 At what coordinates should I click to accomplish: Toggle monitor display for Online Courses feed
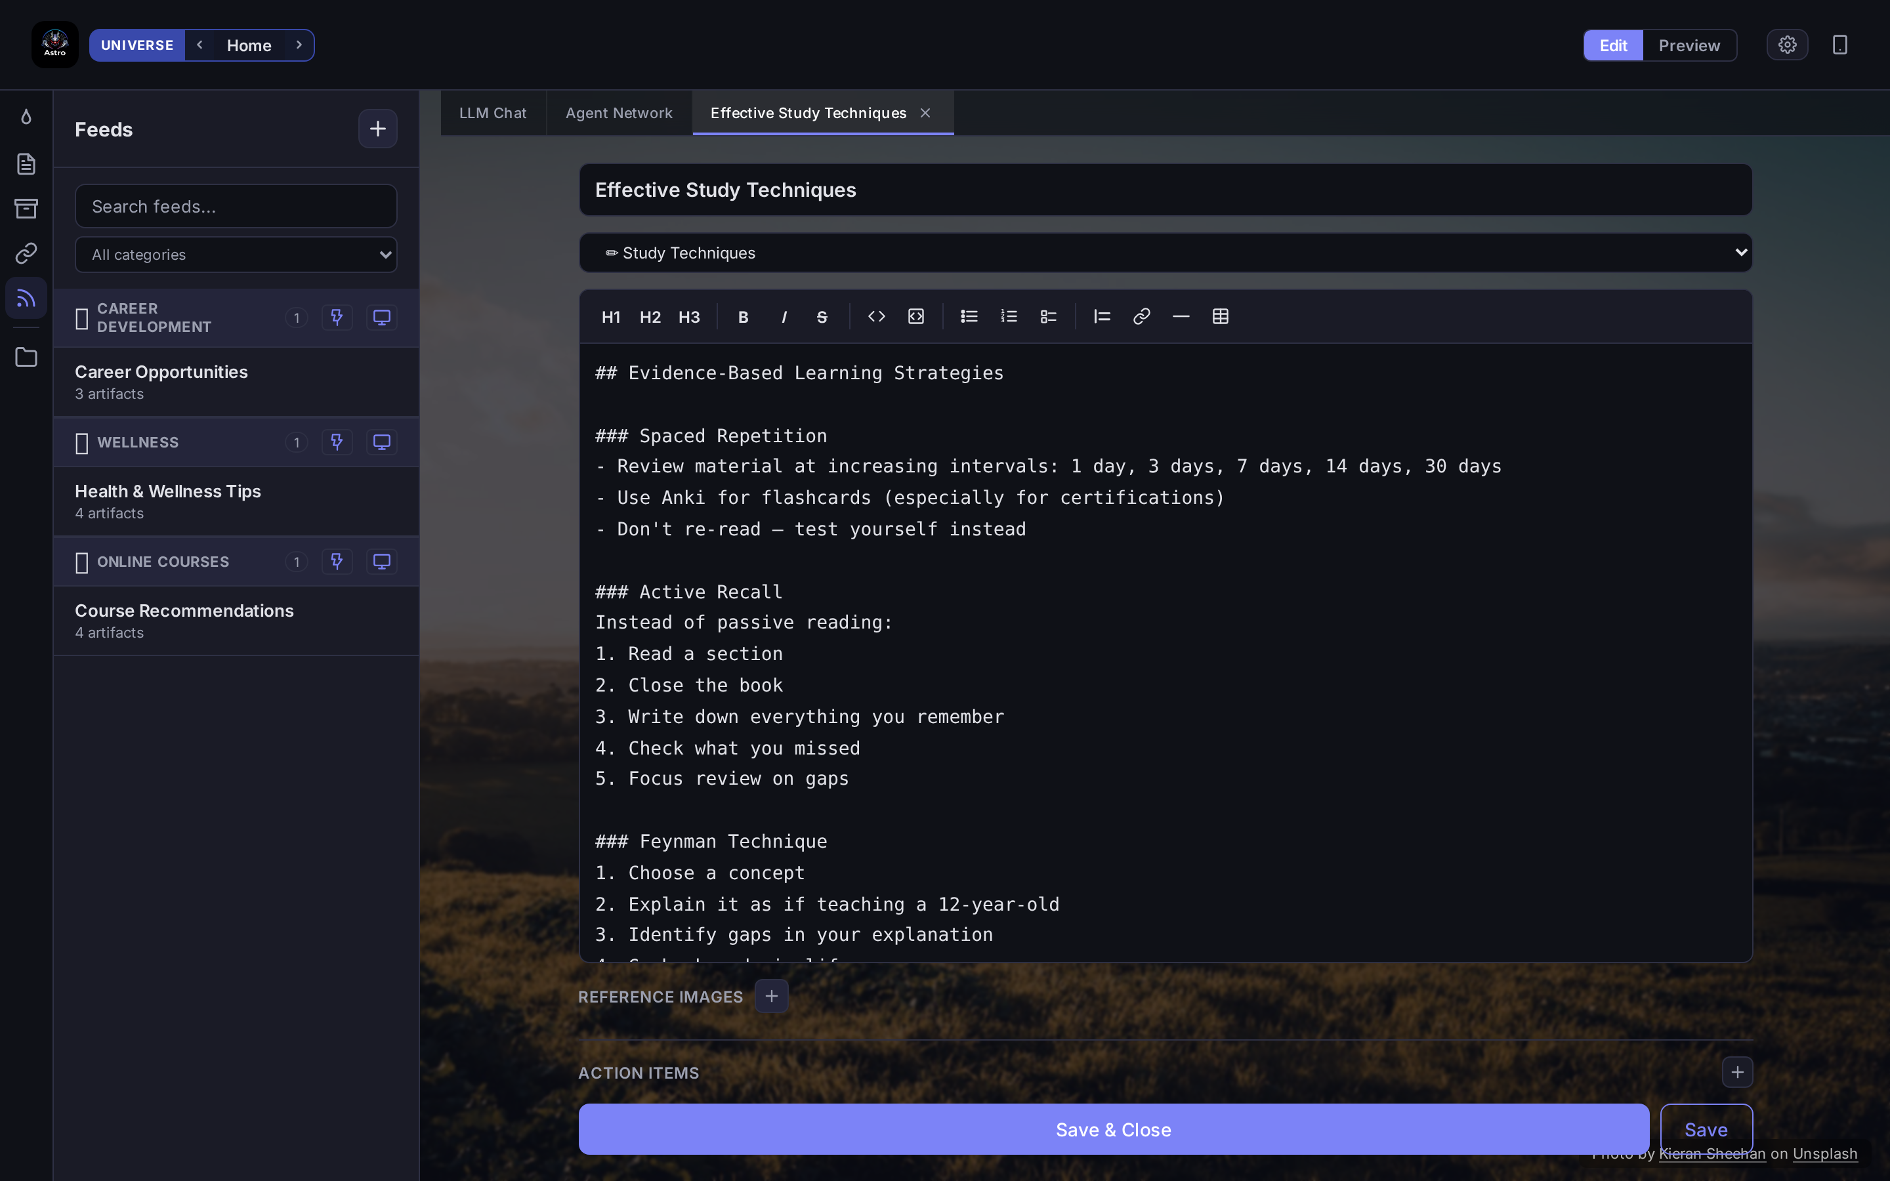pos(381,561)
